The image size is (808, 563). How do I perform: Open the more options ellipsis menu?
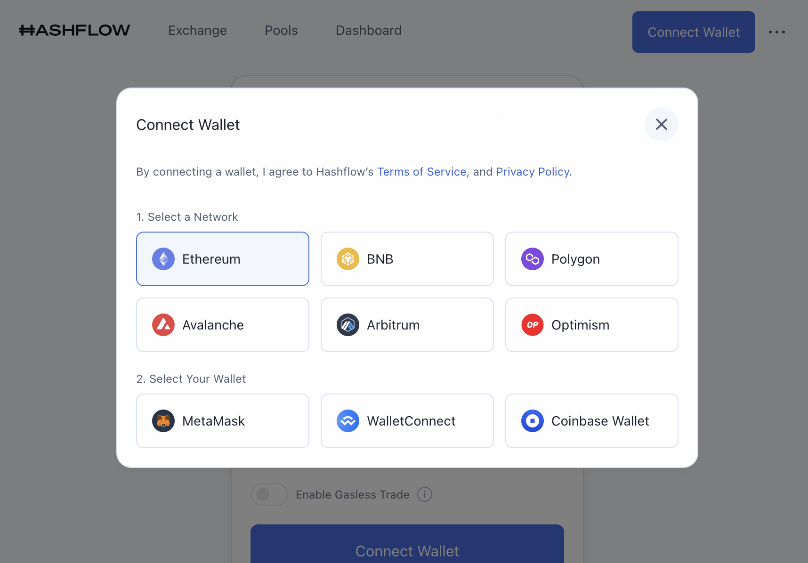coord(777,32)
